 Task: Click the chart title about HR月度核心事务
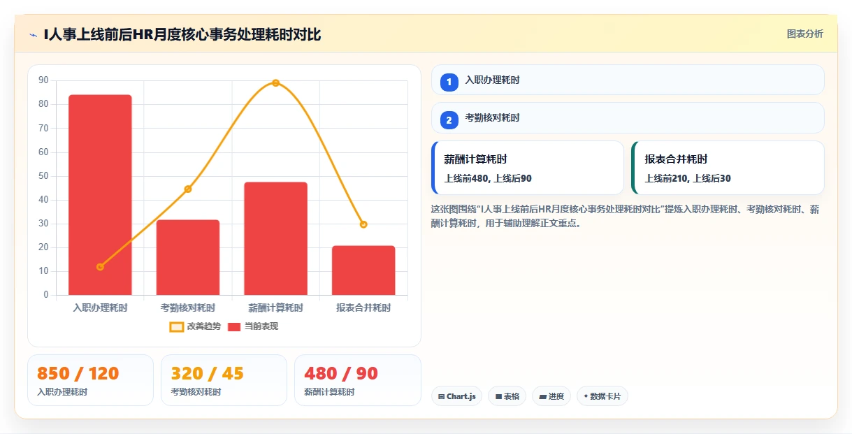point(182,34)
